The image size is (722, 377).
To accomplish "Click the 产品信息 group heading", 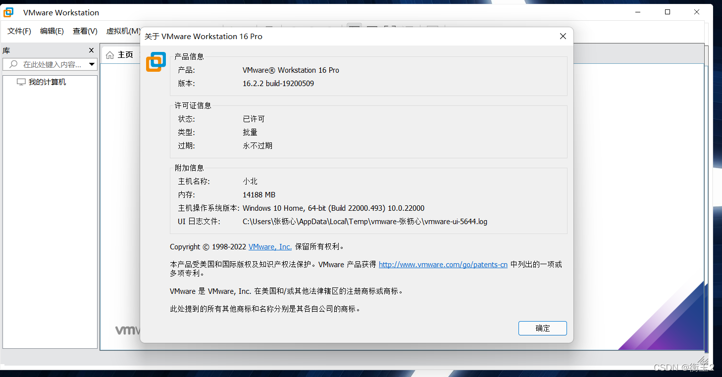I will click(189, 56).
